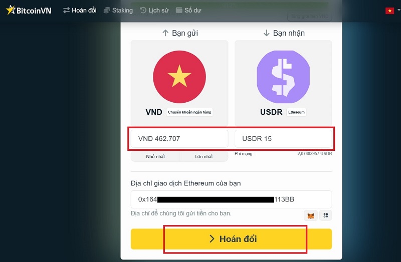
Task: Click the VND 462.707 amount field
Action: [x=179, y=139]
